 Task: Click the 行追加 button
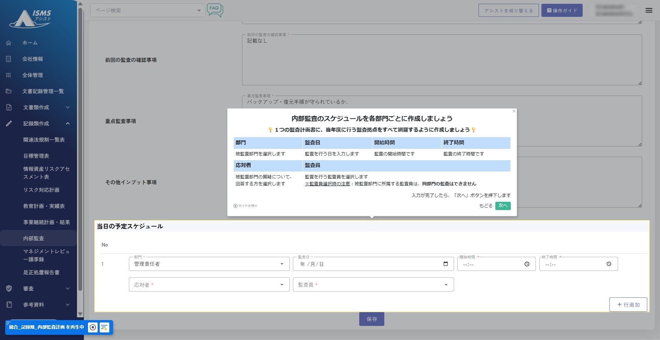click(x=628, y=305)
